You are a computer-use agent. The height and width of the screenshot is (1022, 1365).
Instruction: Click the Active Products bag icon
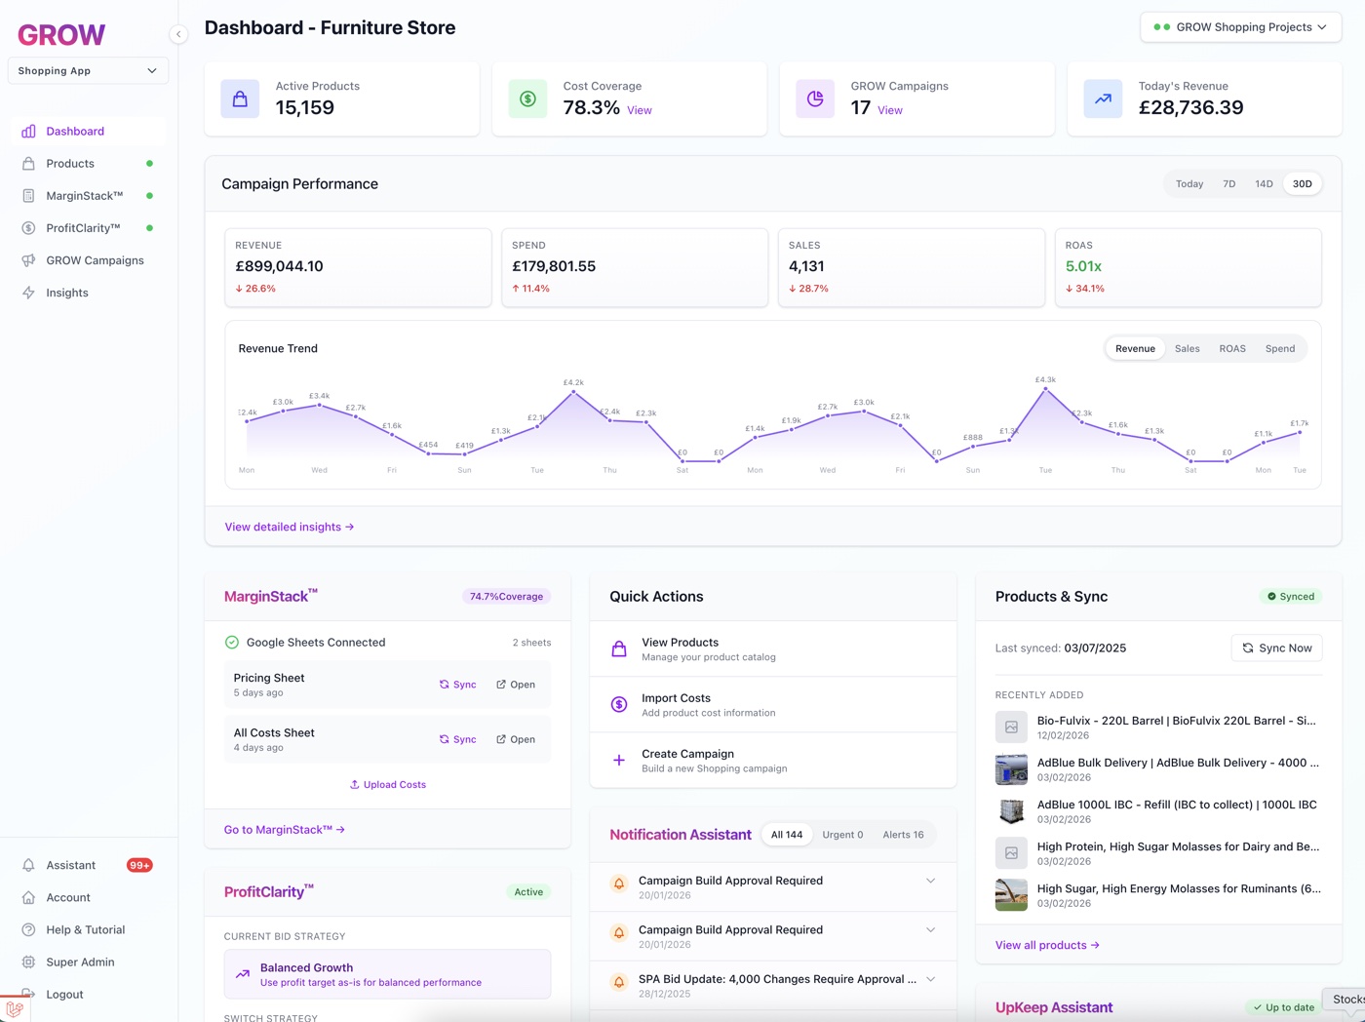pos(240,98)
